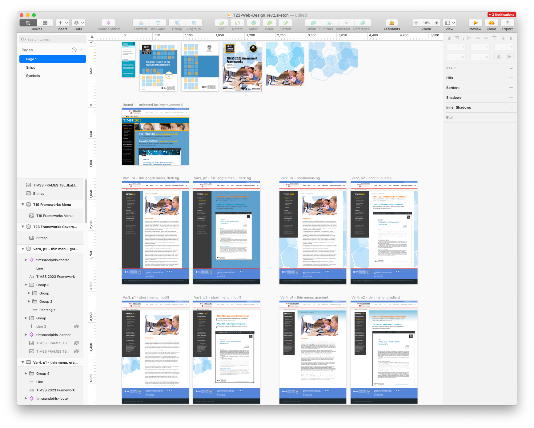534x428 pixels.
Task: Collapse the Group 3 layer
Action: (26, 285)
